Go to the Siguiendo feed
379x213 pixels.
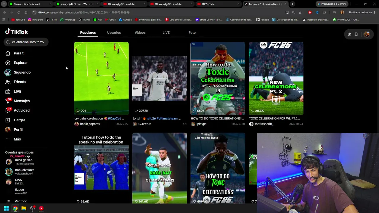[x=18, y=72]
